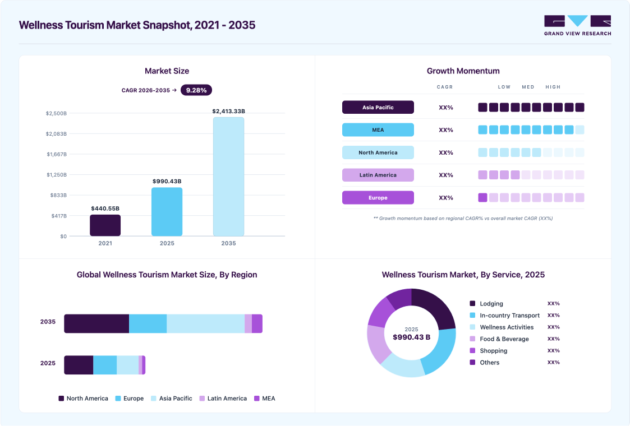Click the 9.28% CAGR badge

(196, 90)
